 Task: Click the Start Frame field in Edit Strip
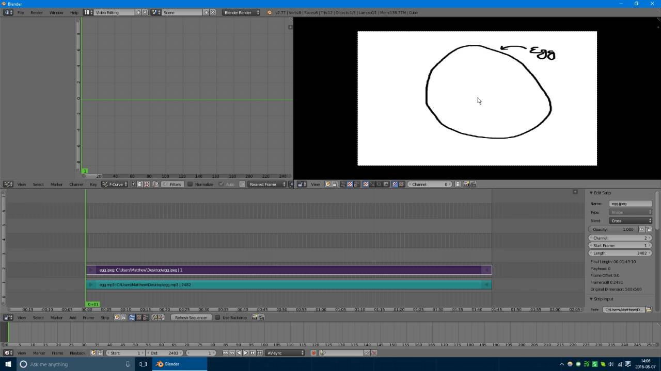621,246
